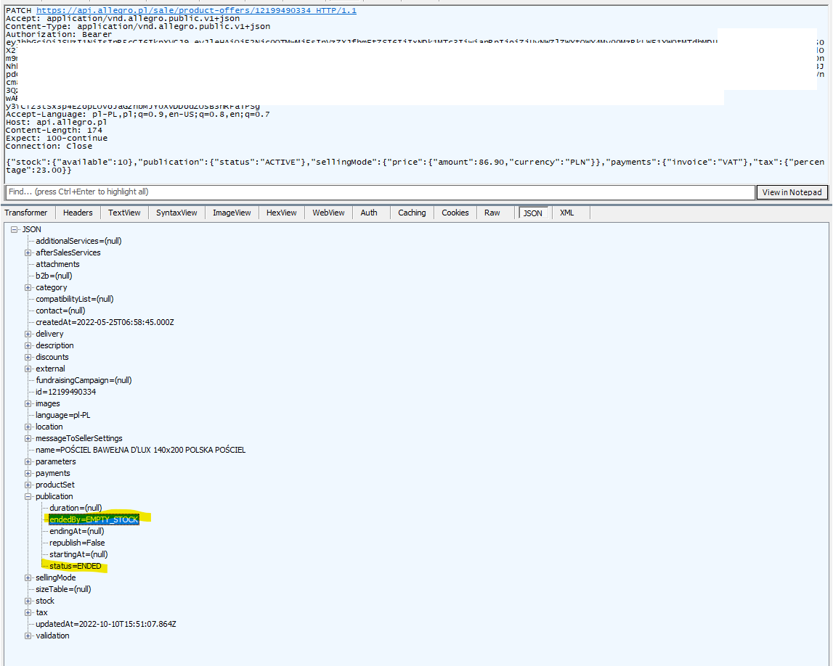Switch to the Headers tab
The width and height of the screenshot is (833, 666).
pos(77,213)
